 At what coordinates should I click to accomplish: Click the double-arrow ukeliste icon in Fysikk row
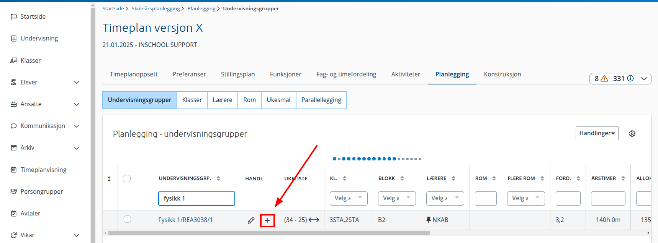tap(314, 220)
